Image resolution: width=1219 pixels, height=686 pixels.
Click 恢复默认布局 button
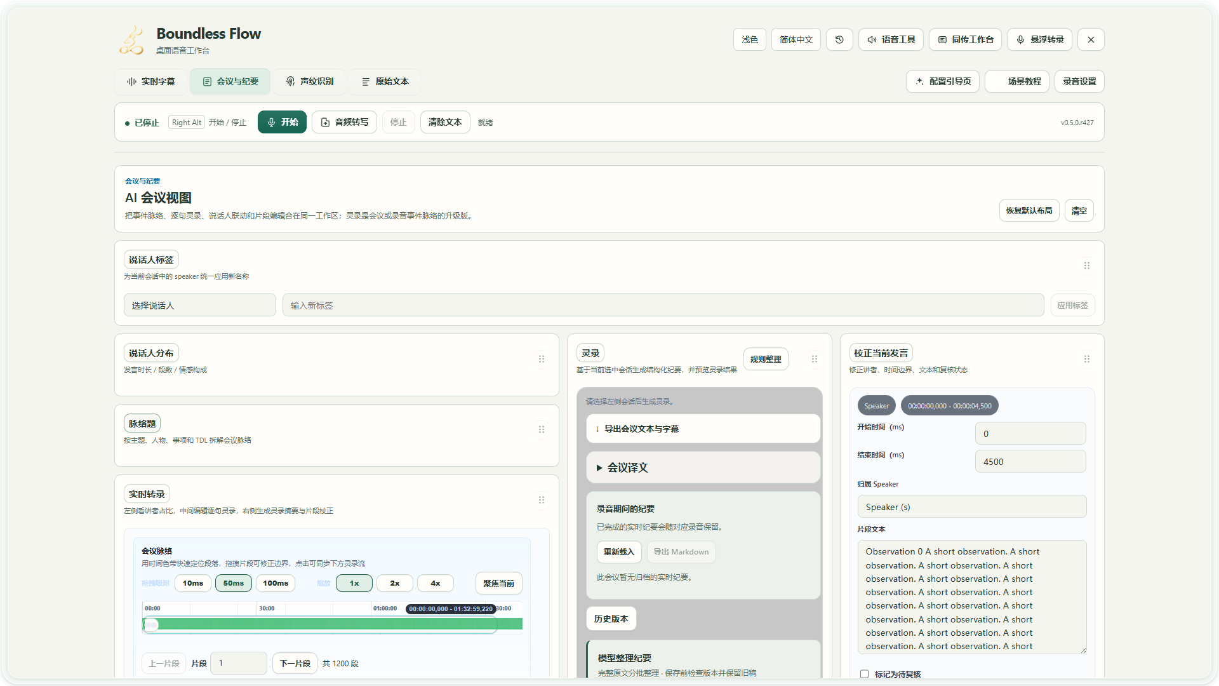click(1029, 210)
